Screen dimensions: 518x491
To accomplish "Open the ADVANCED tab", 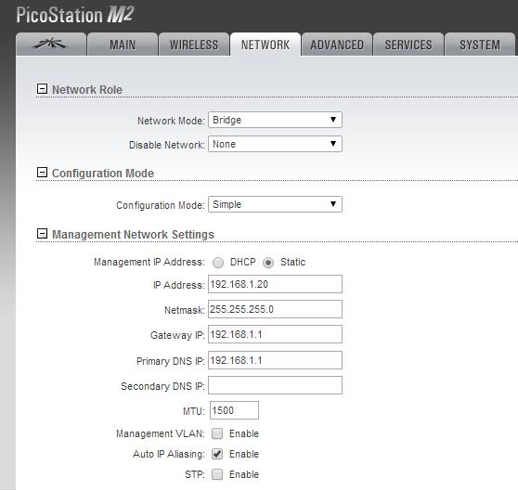I will tap(337, 45).
